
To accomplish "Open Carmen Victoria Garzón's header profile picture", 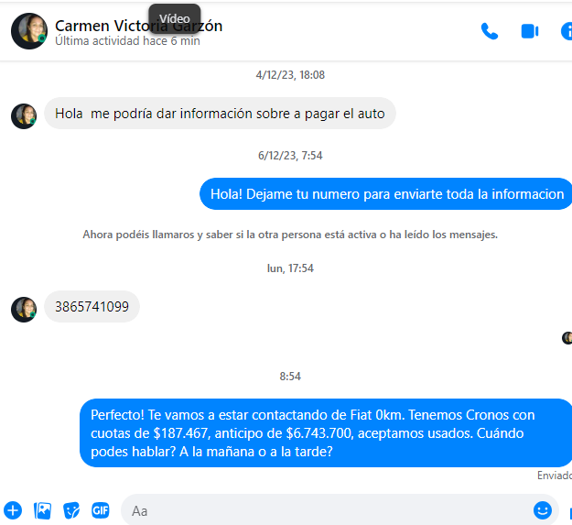I will tap(29, 31).
